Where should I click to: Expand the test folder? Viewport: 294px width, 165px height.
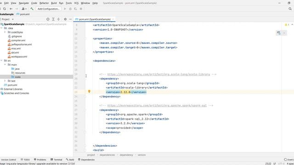click(5, 81)
